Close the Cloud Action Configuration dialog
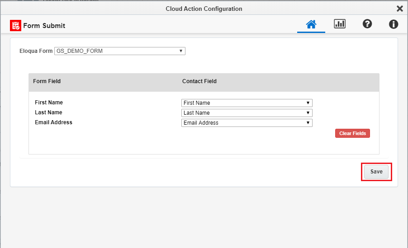This screenshot has width=408, height=248. [x=400, y=9]
